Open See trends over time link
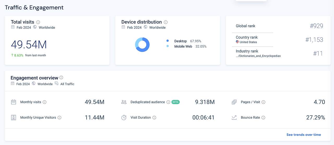The width and height of the screenshot is (334, 145). (x=304, y=135)
